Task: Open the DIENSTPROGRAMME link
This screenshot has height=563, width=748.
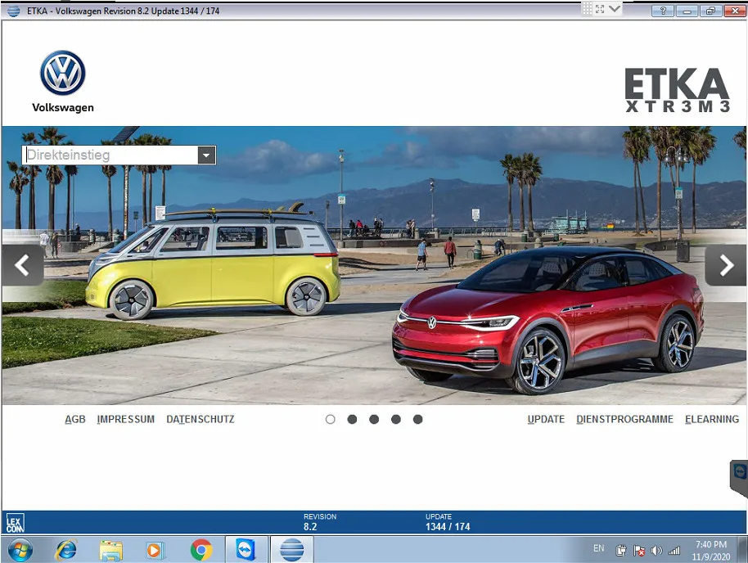Action: point(624,420)
